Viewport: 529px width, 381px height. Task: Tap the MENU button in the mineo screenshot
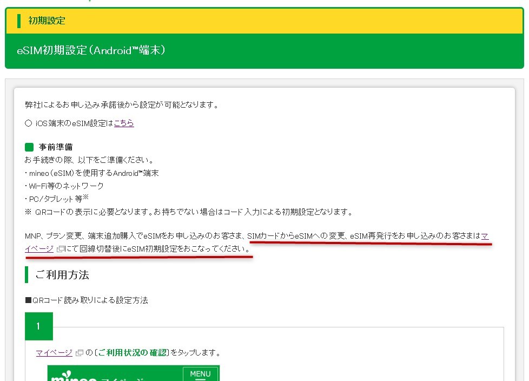[x=200, y=375]
